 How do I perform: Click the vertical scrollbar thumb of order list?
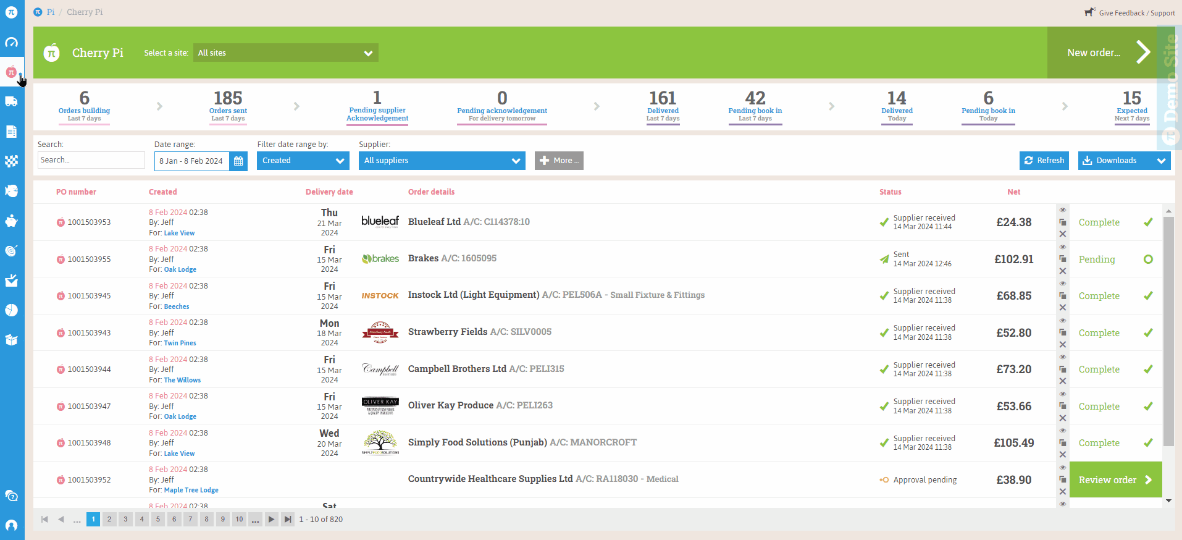1168,331
